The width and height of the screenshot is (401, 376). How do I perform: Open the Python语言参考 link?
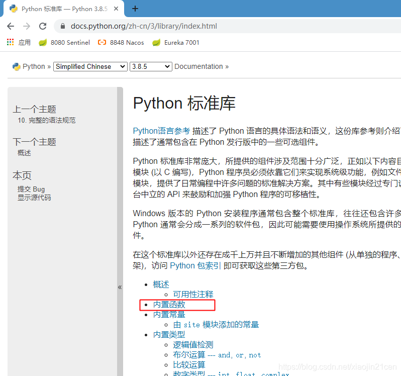tap(162, 131)
